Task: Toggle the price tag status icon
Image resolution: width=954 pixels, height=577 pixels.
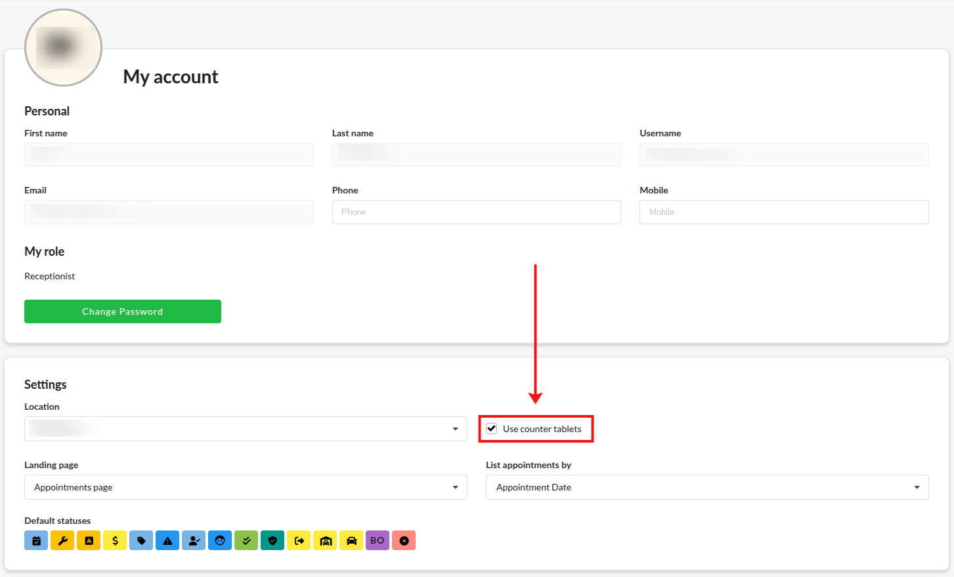Action: (141, 541)
